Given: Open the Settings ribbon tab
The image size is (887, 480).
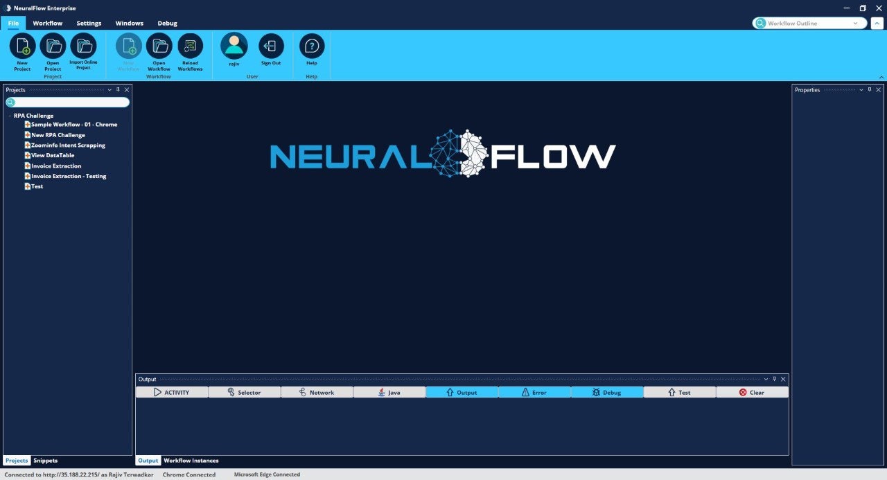Looking at the screenshot, I should pyautogui.click(x=89, y=23).
